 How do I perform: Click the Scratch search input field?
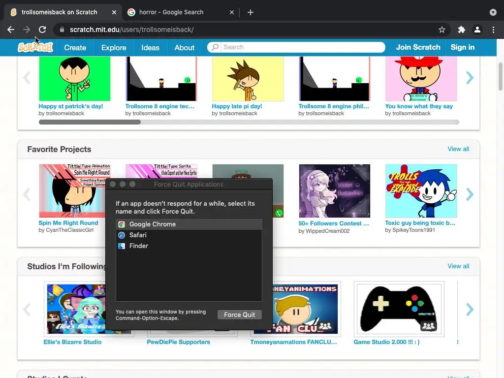(302, 47)
